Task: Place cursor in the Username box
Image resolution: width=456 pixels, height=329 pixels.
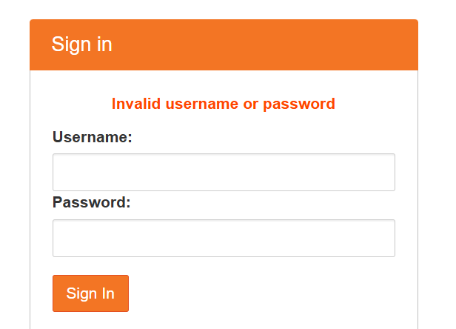Action: (x=224, y=172)
